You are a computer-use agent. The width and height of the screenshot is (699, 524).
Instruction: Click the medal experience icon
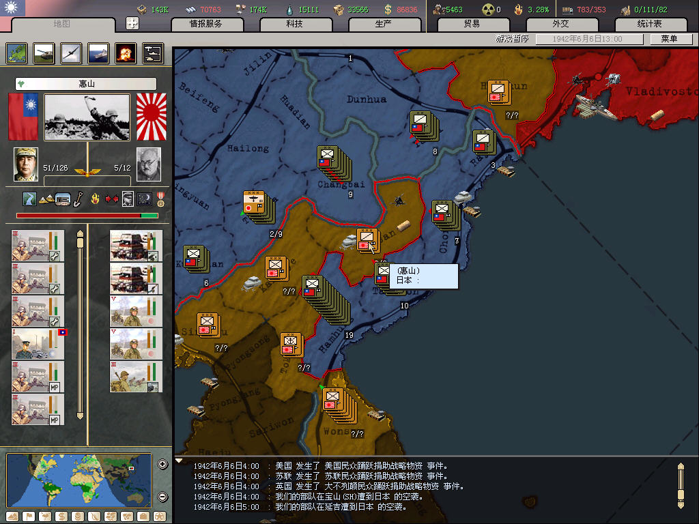pyautogui.click(x=160, y=199)
